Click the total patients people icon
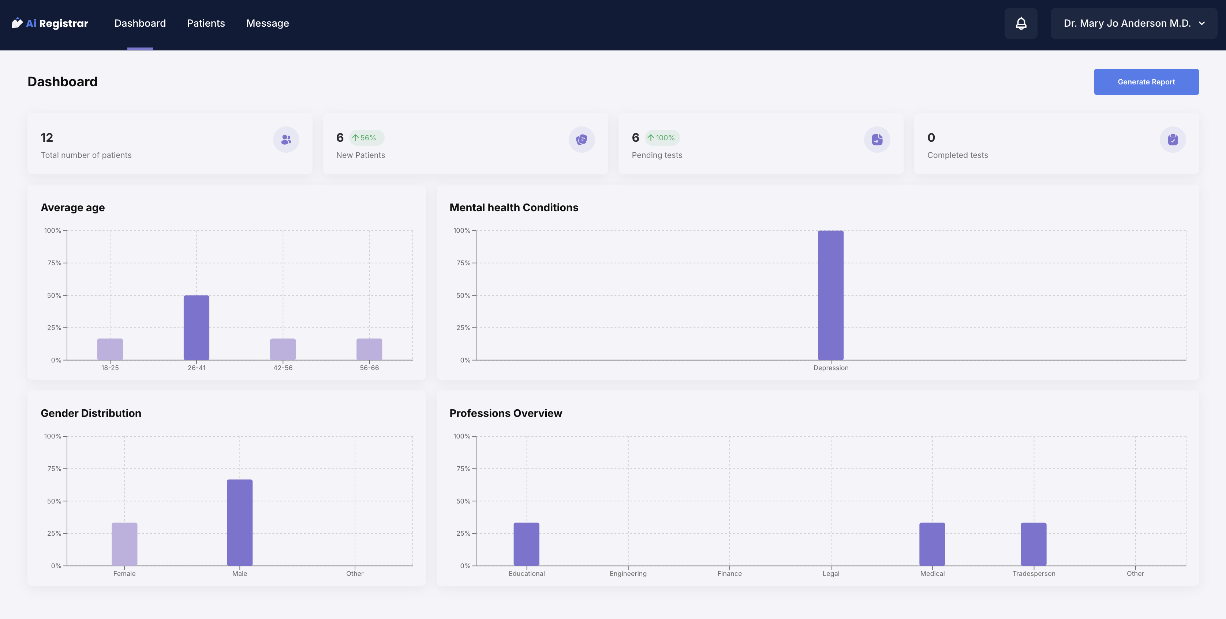 coord(286,140)
